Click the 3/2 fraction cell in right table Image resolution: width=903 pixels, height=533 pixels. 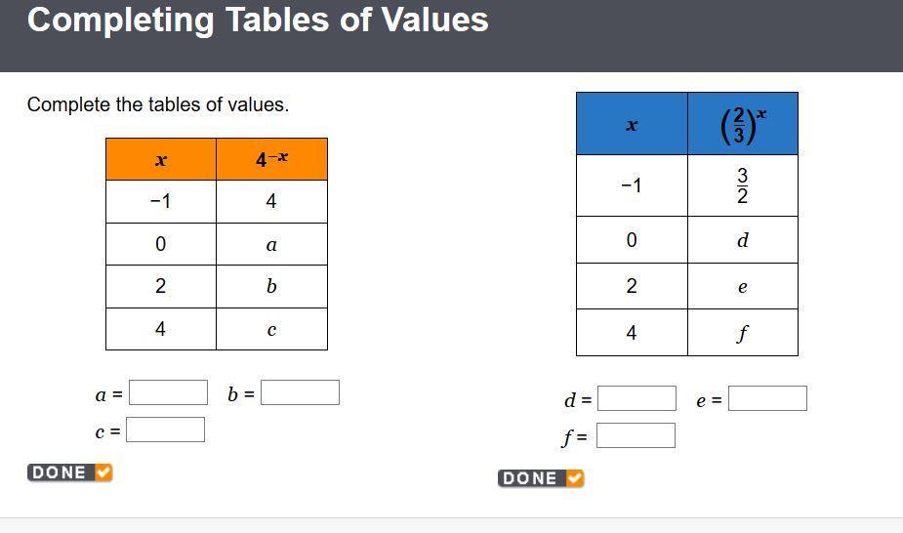point(743,185)
